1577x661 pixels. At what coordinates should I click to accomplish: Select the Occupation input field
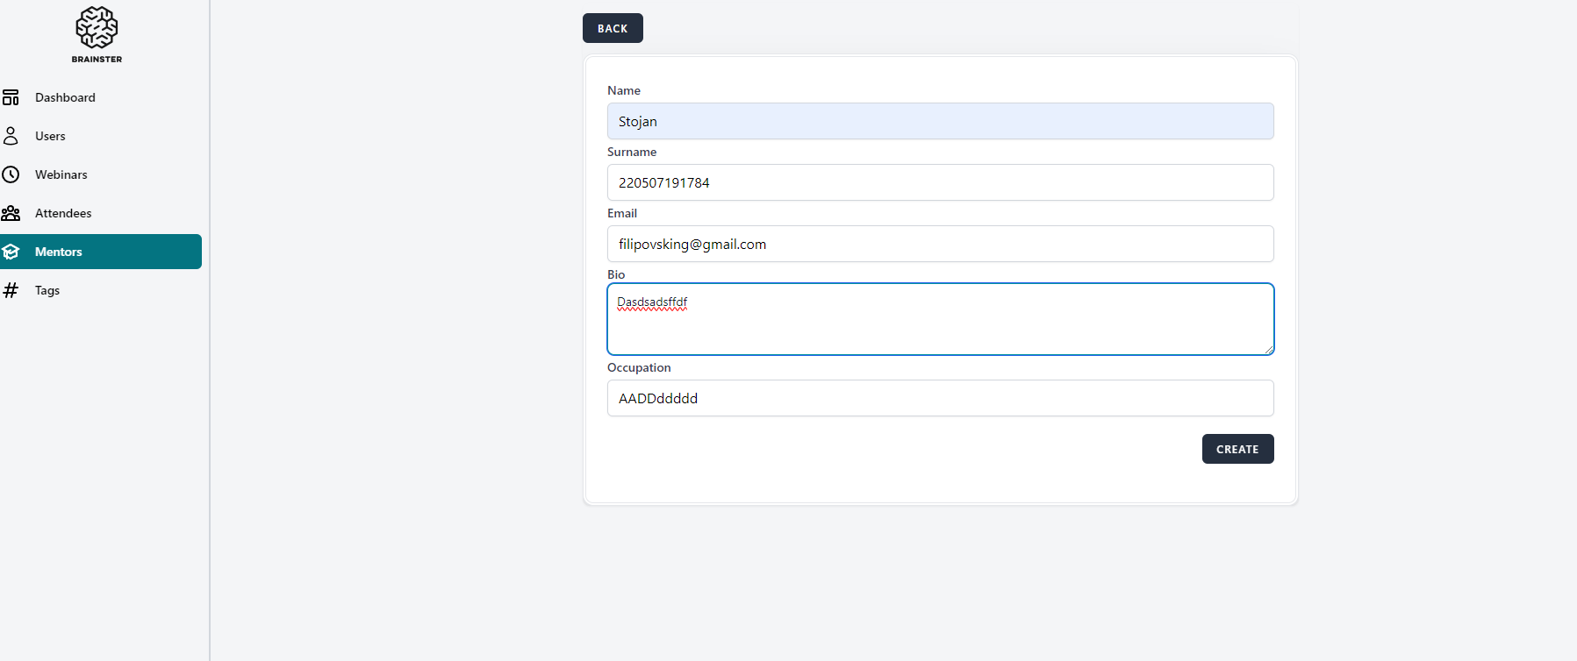point(940,398)
